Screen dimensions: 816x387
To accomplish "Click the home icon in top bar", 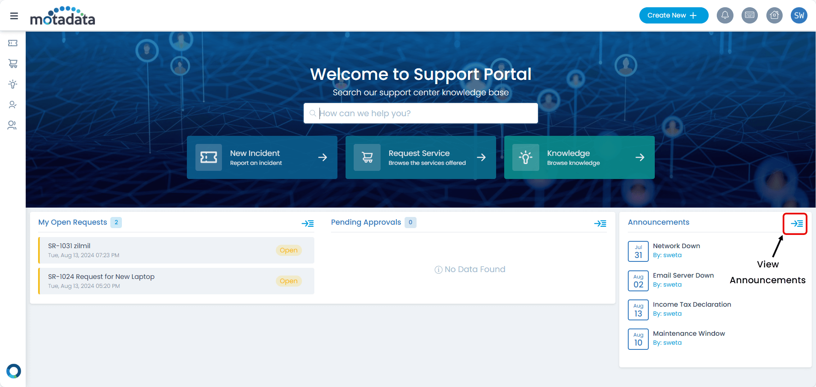I will (x=774, y=15).
